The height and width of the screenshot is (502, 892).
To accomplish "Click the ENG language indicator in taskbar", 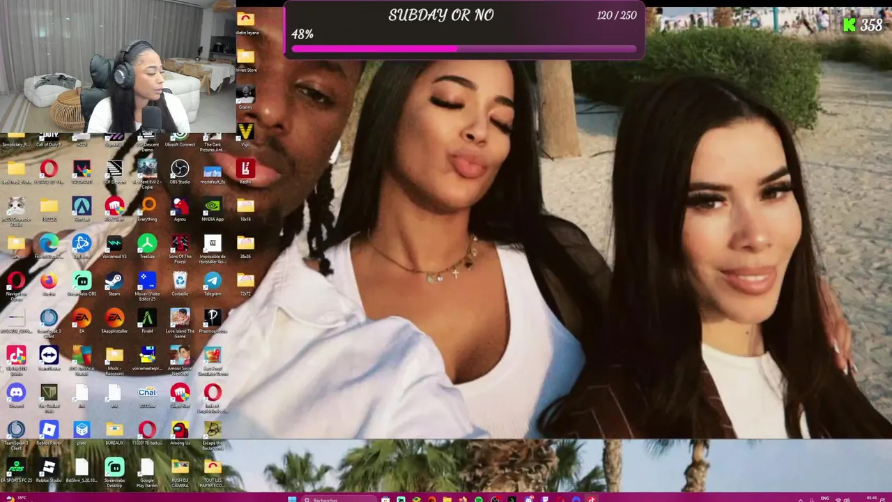I will 825,499.
